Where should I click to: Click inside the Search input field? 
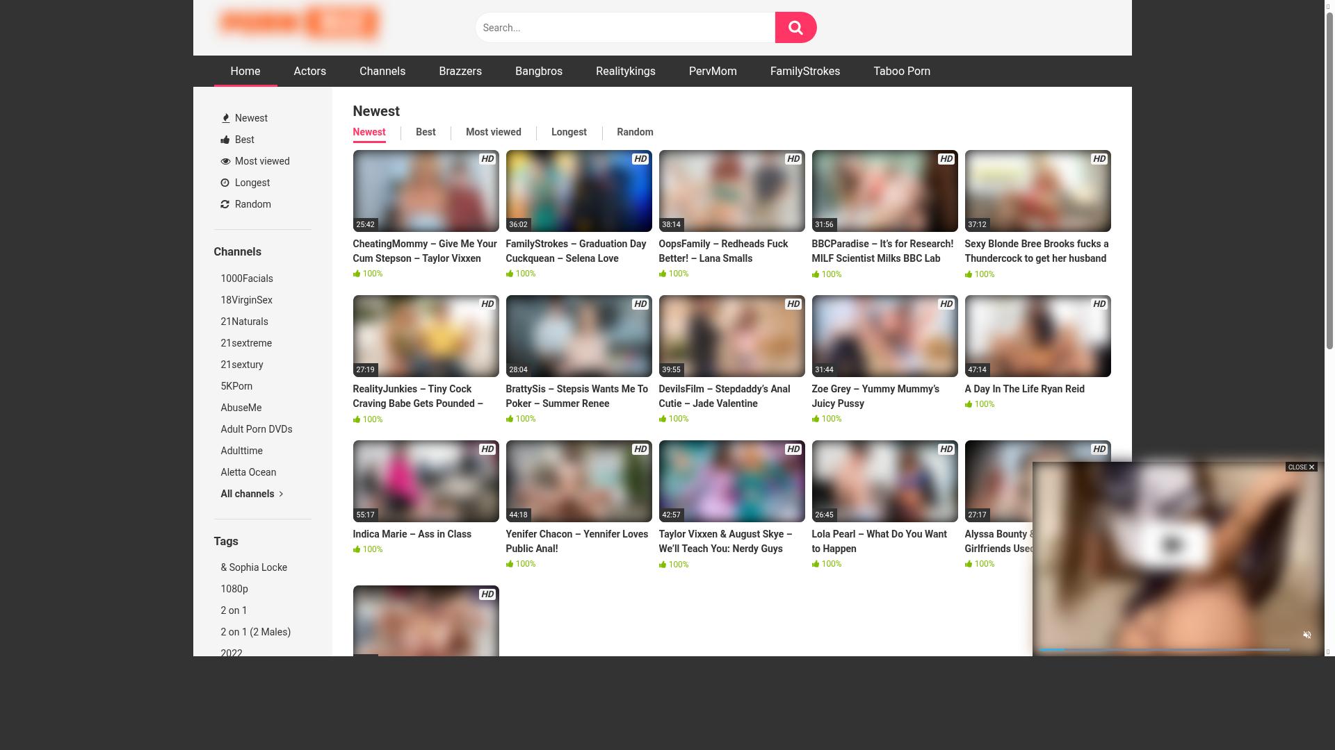(x=624, y=28)
